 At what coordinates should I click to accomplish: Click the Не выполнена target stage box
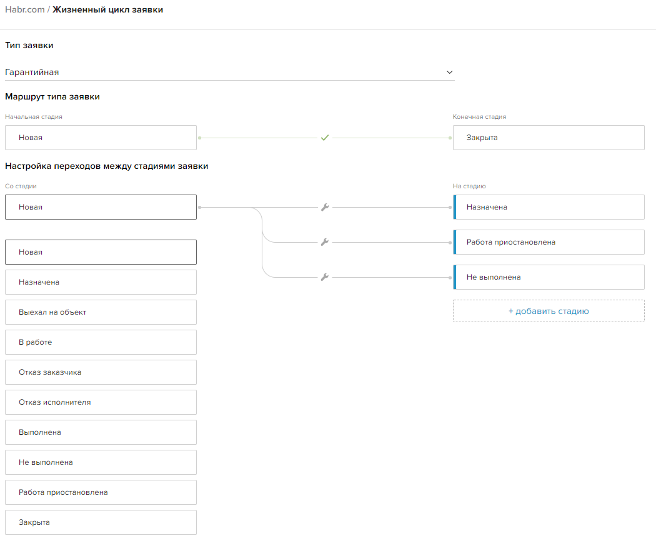click(x=549, y=277)
